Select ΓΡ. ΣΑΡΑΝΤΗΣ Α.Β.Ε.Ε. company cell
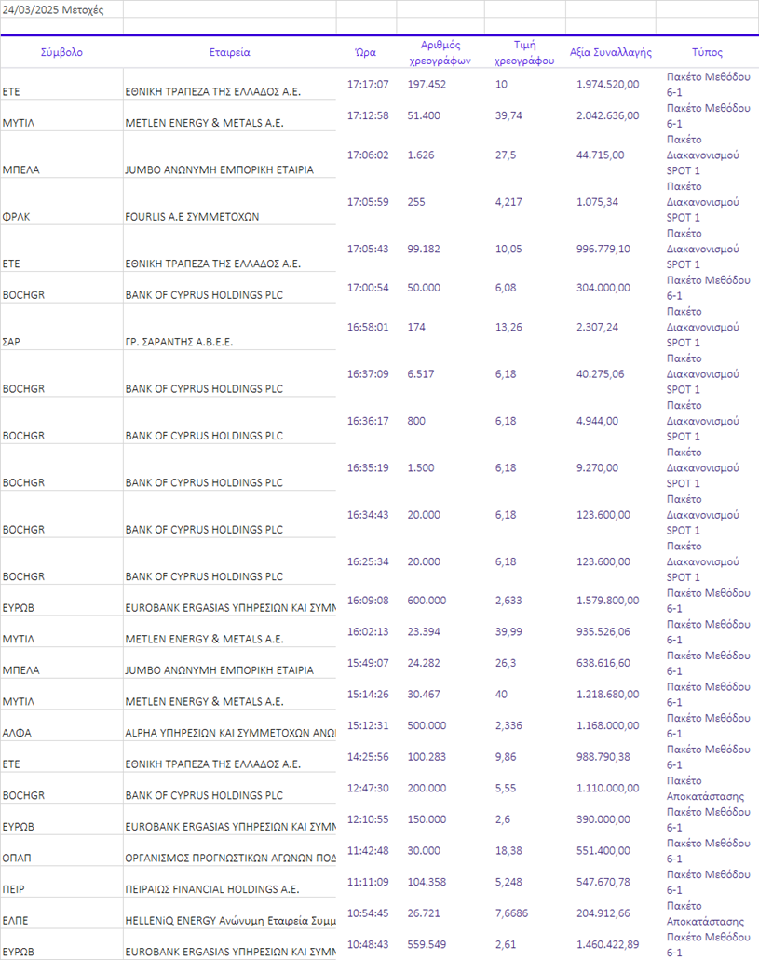Screen dimensions: 759x960 (179, 343)
